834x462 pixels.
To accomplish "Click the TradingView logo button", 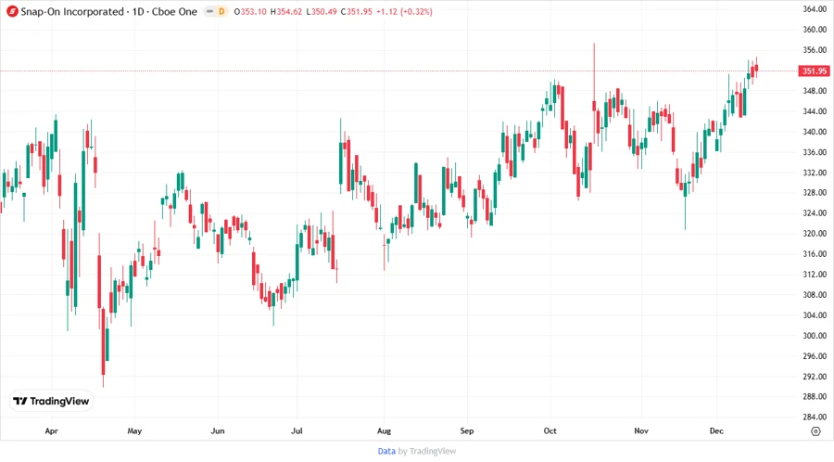I will click(x=51, y=402).
